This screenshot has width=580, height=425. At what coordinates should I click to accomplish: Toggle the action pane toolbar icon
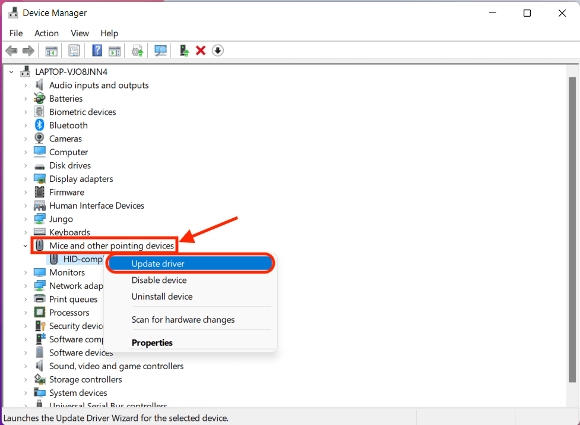click(115, 51)
